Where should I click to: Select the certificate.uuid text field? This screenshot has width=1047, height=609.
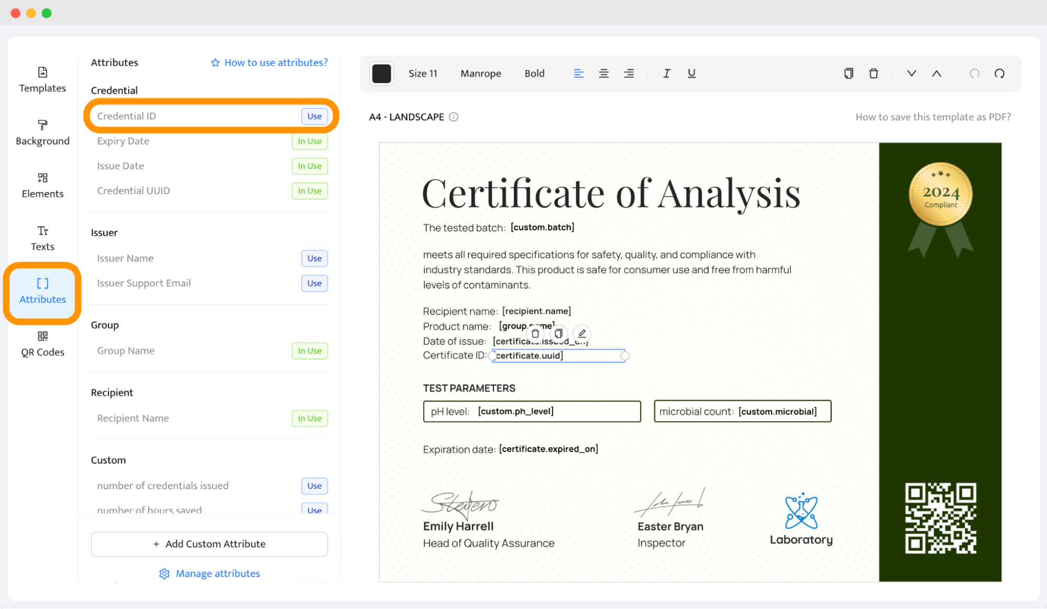pyautogui.click(x=558, y=356)
